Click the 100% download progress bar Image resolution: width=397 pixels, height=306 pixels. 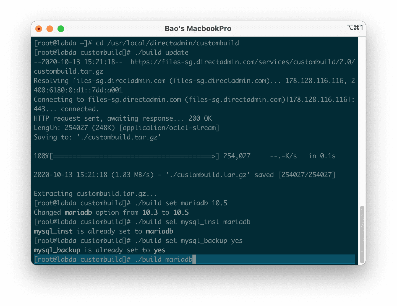point(124,156)
